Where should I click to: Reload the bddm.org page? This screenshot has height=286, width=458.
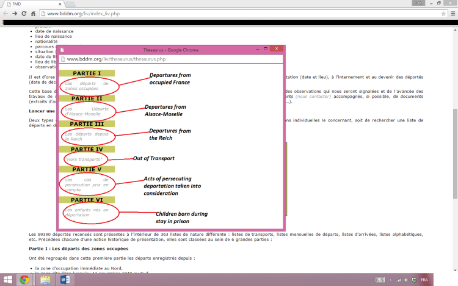pos(24,13)
